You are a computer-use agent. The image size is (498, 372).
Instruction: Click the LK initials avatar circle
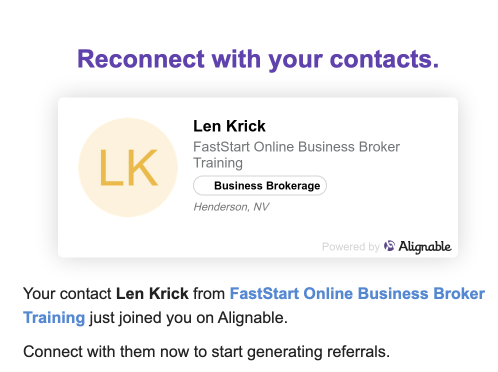[x=128, y=167]
